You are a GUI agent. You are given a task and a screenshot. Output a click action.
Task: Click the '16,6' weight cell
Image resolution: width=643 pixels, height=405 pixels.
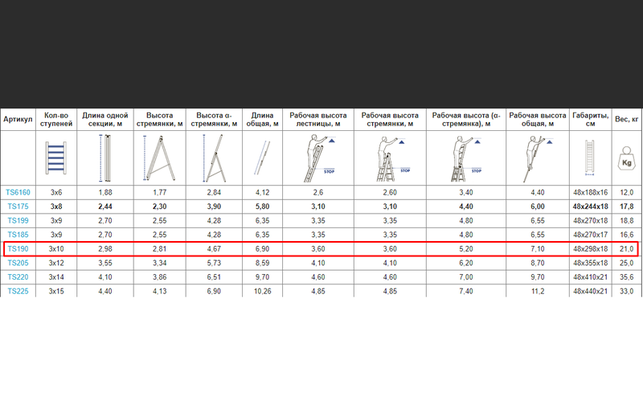[x=627, y=235]
